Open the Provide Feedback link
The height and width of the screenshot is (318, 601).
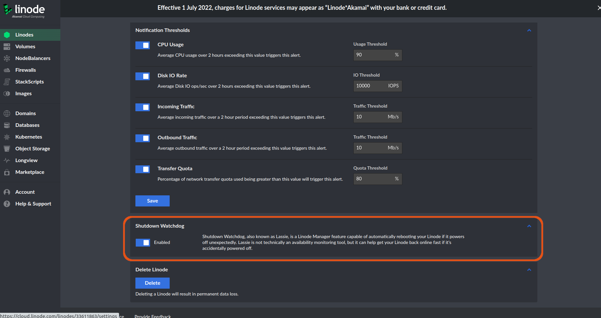(x=153, y=316)
